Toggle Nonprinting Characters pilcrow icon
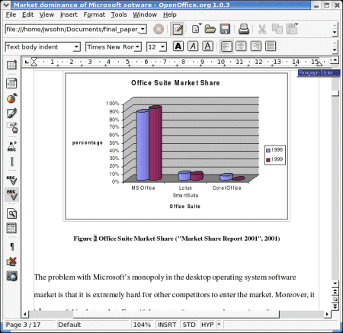Viewport: 343px width, 333px height. (11, 246)
